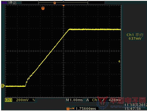Click the orange T delay icon beside 1.75600ms
Image resolution: width=147 pixels, height=111 pixels.
(68, 109)
